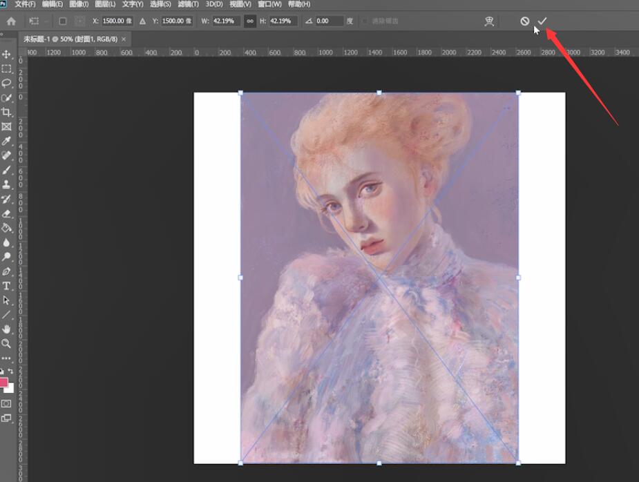Select the Quick Selection tool
Image resolution: width=639 pixels, height=482 pixels.
coord(6,98)
